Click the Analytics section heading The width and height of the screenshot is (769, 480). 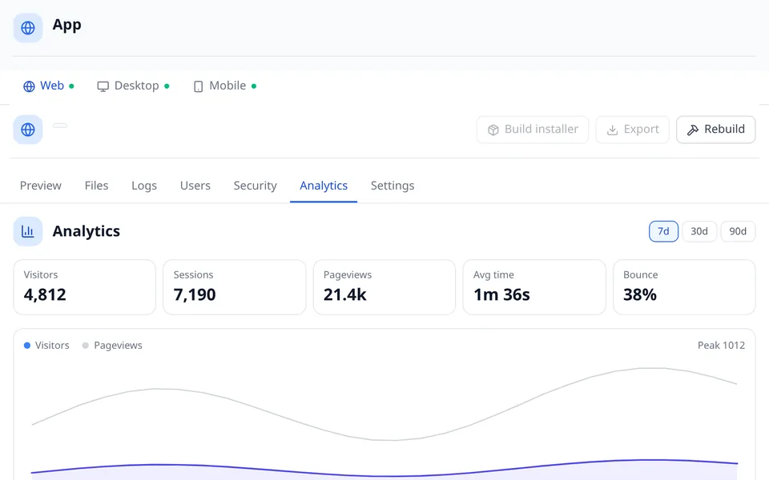(x=87, y=231)
